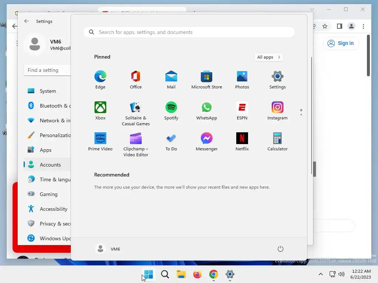Click Sign in button in Chrome
Screen dimensions: 378x283
tap(341, 43)
